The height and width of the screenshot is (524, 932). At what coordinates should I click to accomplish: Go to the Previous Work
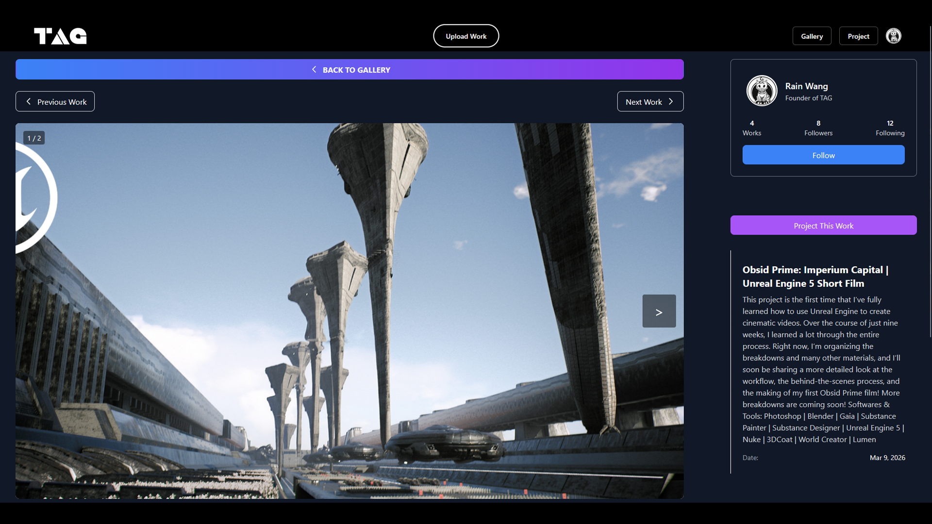pos(55,101)
